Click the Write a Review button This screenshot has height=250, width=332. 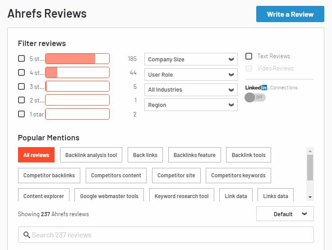click(290, 14)
